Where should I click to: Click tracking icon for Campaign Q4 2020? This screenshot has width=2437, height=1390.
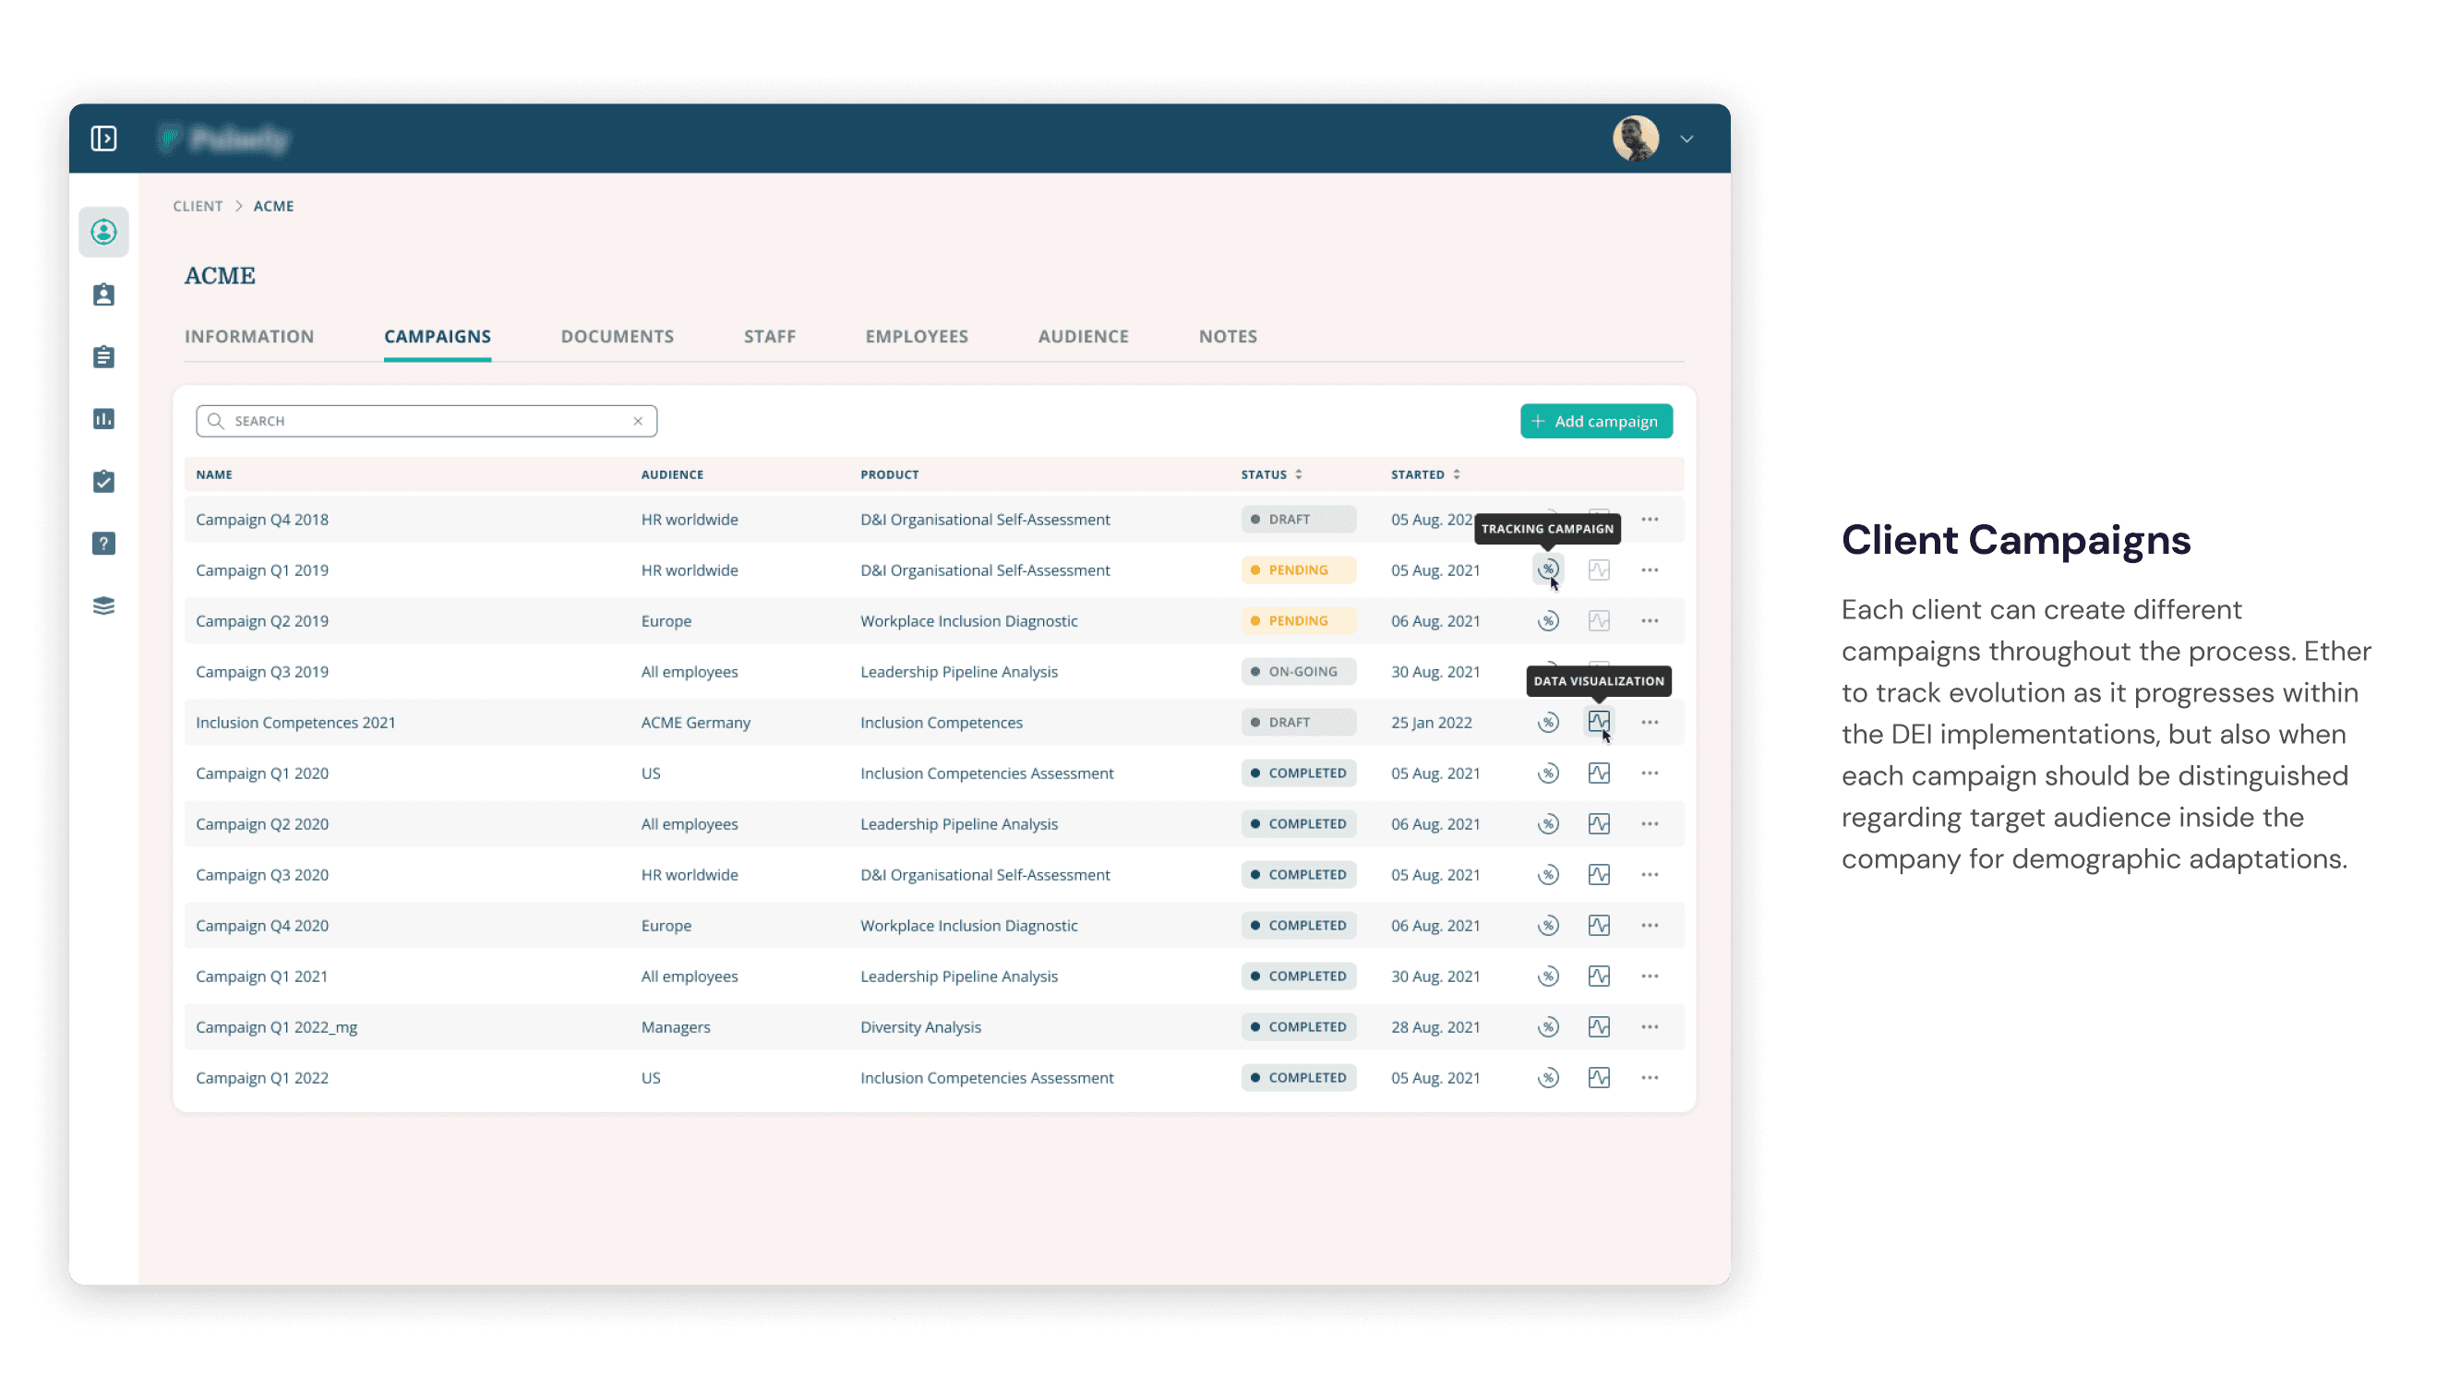pyautogui.click(x=1547, y=925)
